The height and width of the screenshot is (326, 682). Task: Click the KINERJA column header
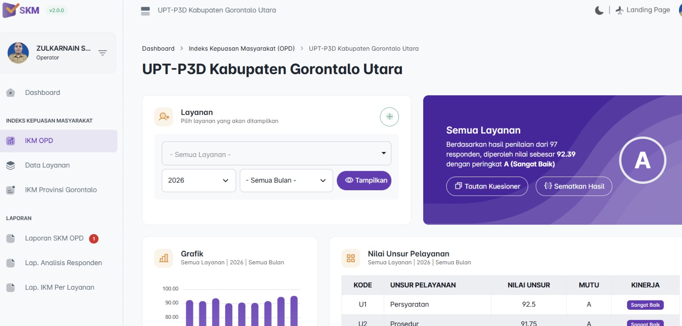(x=645, y=285)
